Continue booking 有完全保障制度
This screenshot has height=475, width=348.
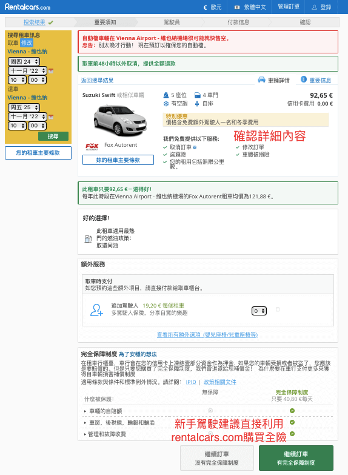(x=296, y=458)
